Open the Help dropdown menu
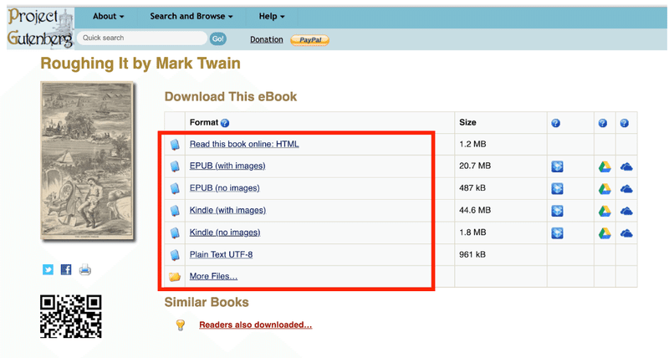 pyautogui.click(x=271, y=17)
